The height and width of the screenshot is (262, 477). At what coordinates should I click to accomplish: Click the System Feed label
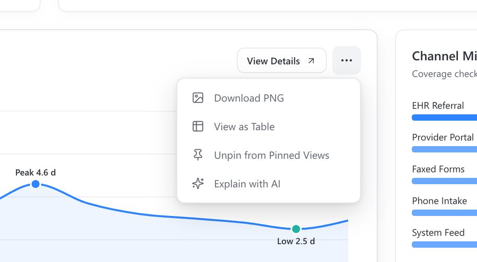click(438, 233)
